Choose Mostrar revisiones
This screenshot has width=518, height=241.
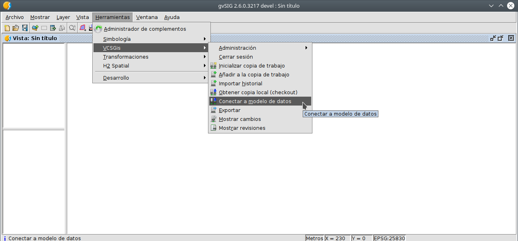[260, 128]
